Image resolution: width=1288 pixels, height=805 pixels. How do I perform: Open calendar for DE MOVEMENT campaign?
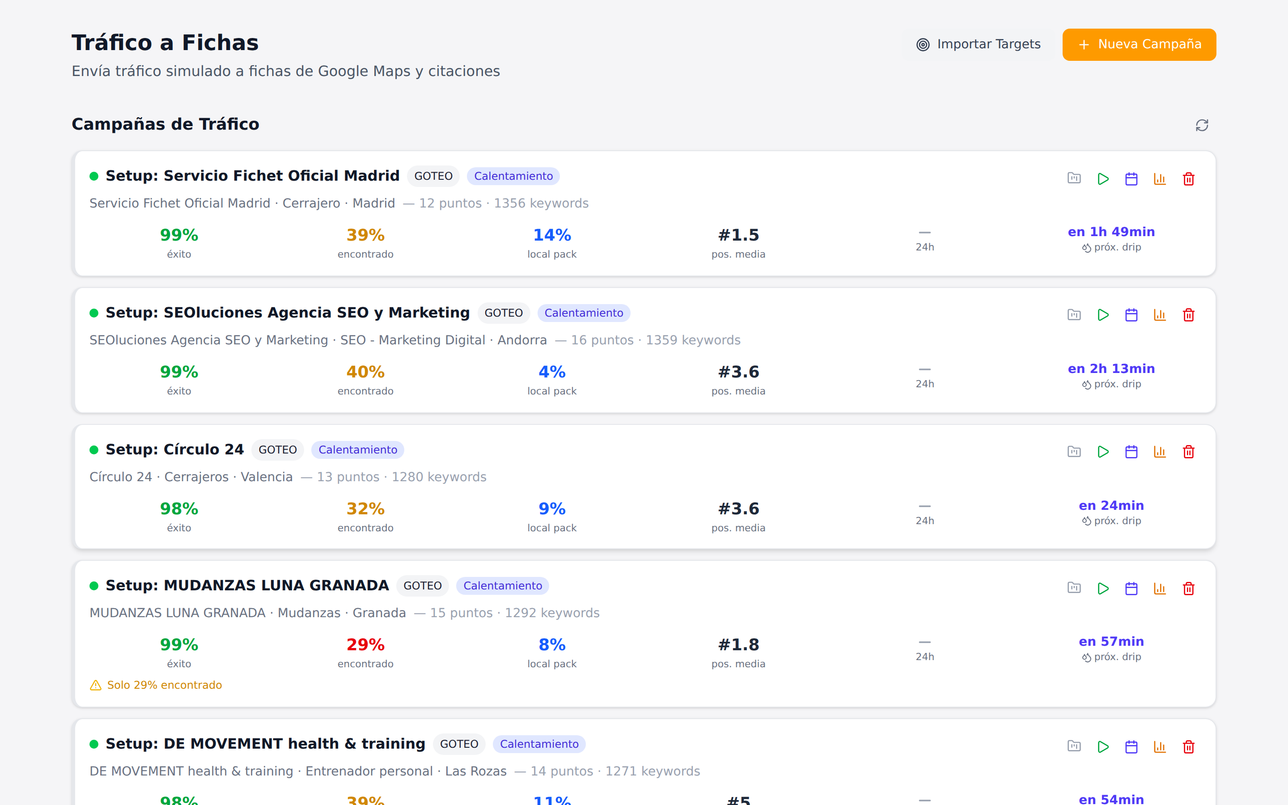tap(1131, 746)
